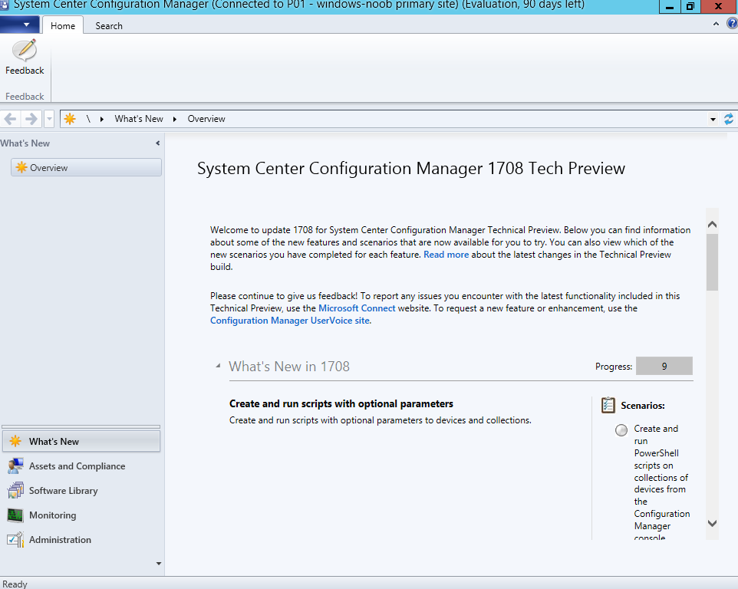Select Overview in the breadcrumb bar
Screen dimensions: 738x589
click(x=206, y=119)
